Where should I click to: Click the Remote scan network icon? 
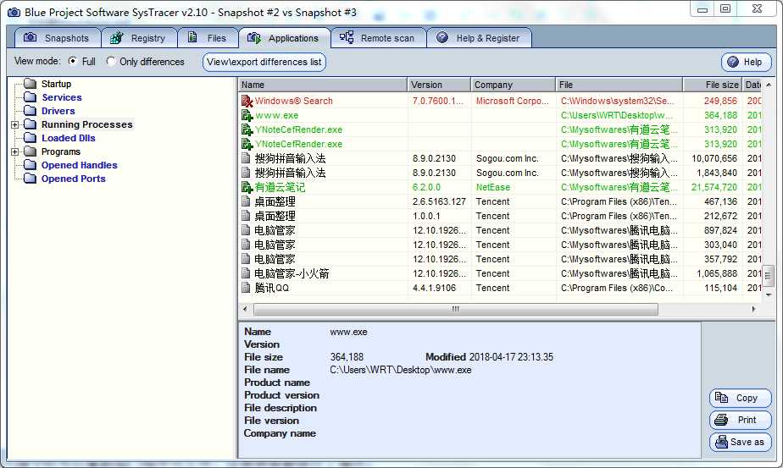click(x=347, y=37)
